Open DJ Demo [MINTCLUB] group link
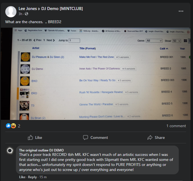193x181 pixels. point(62,9)
